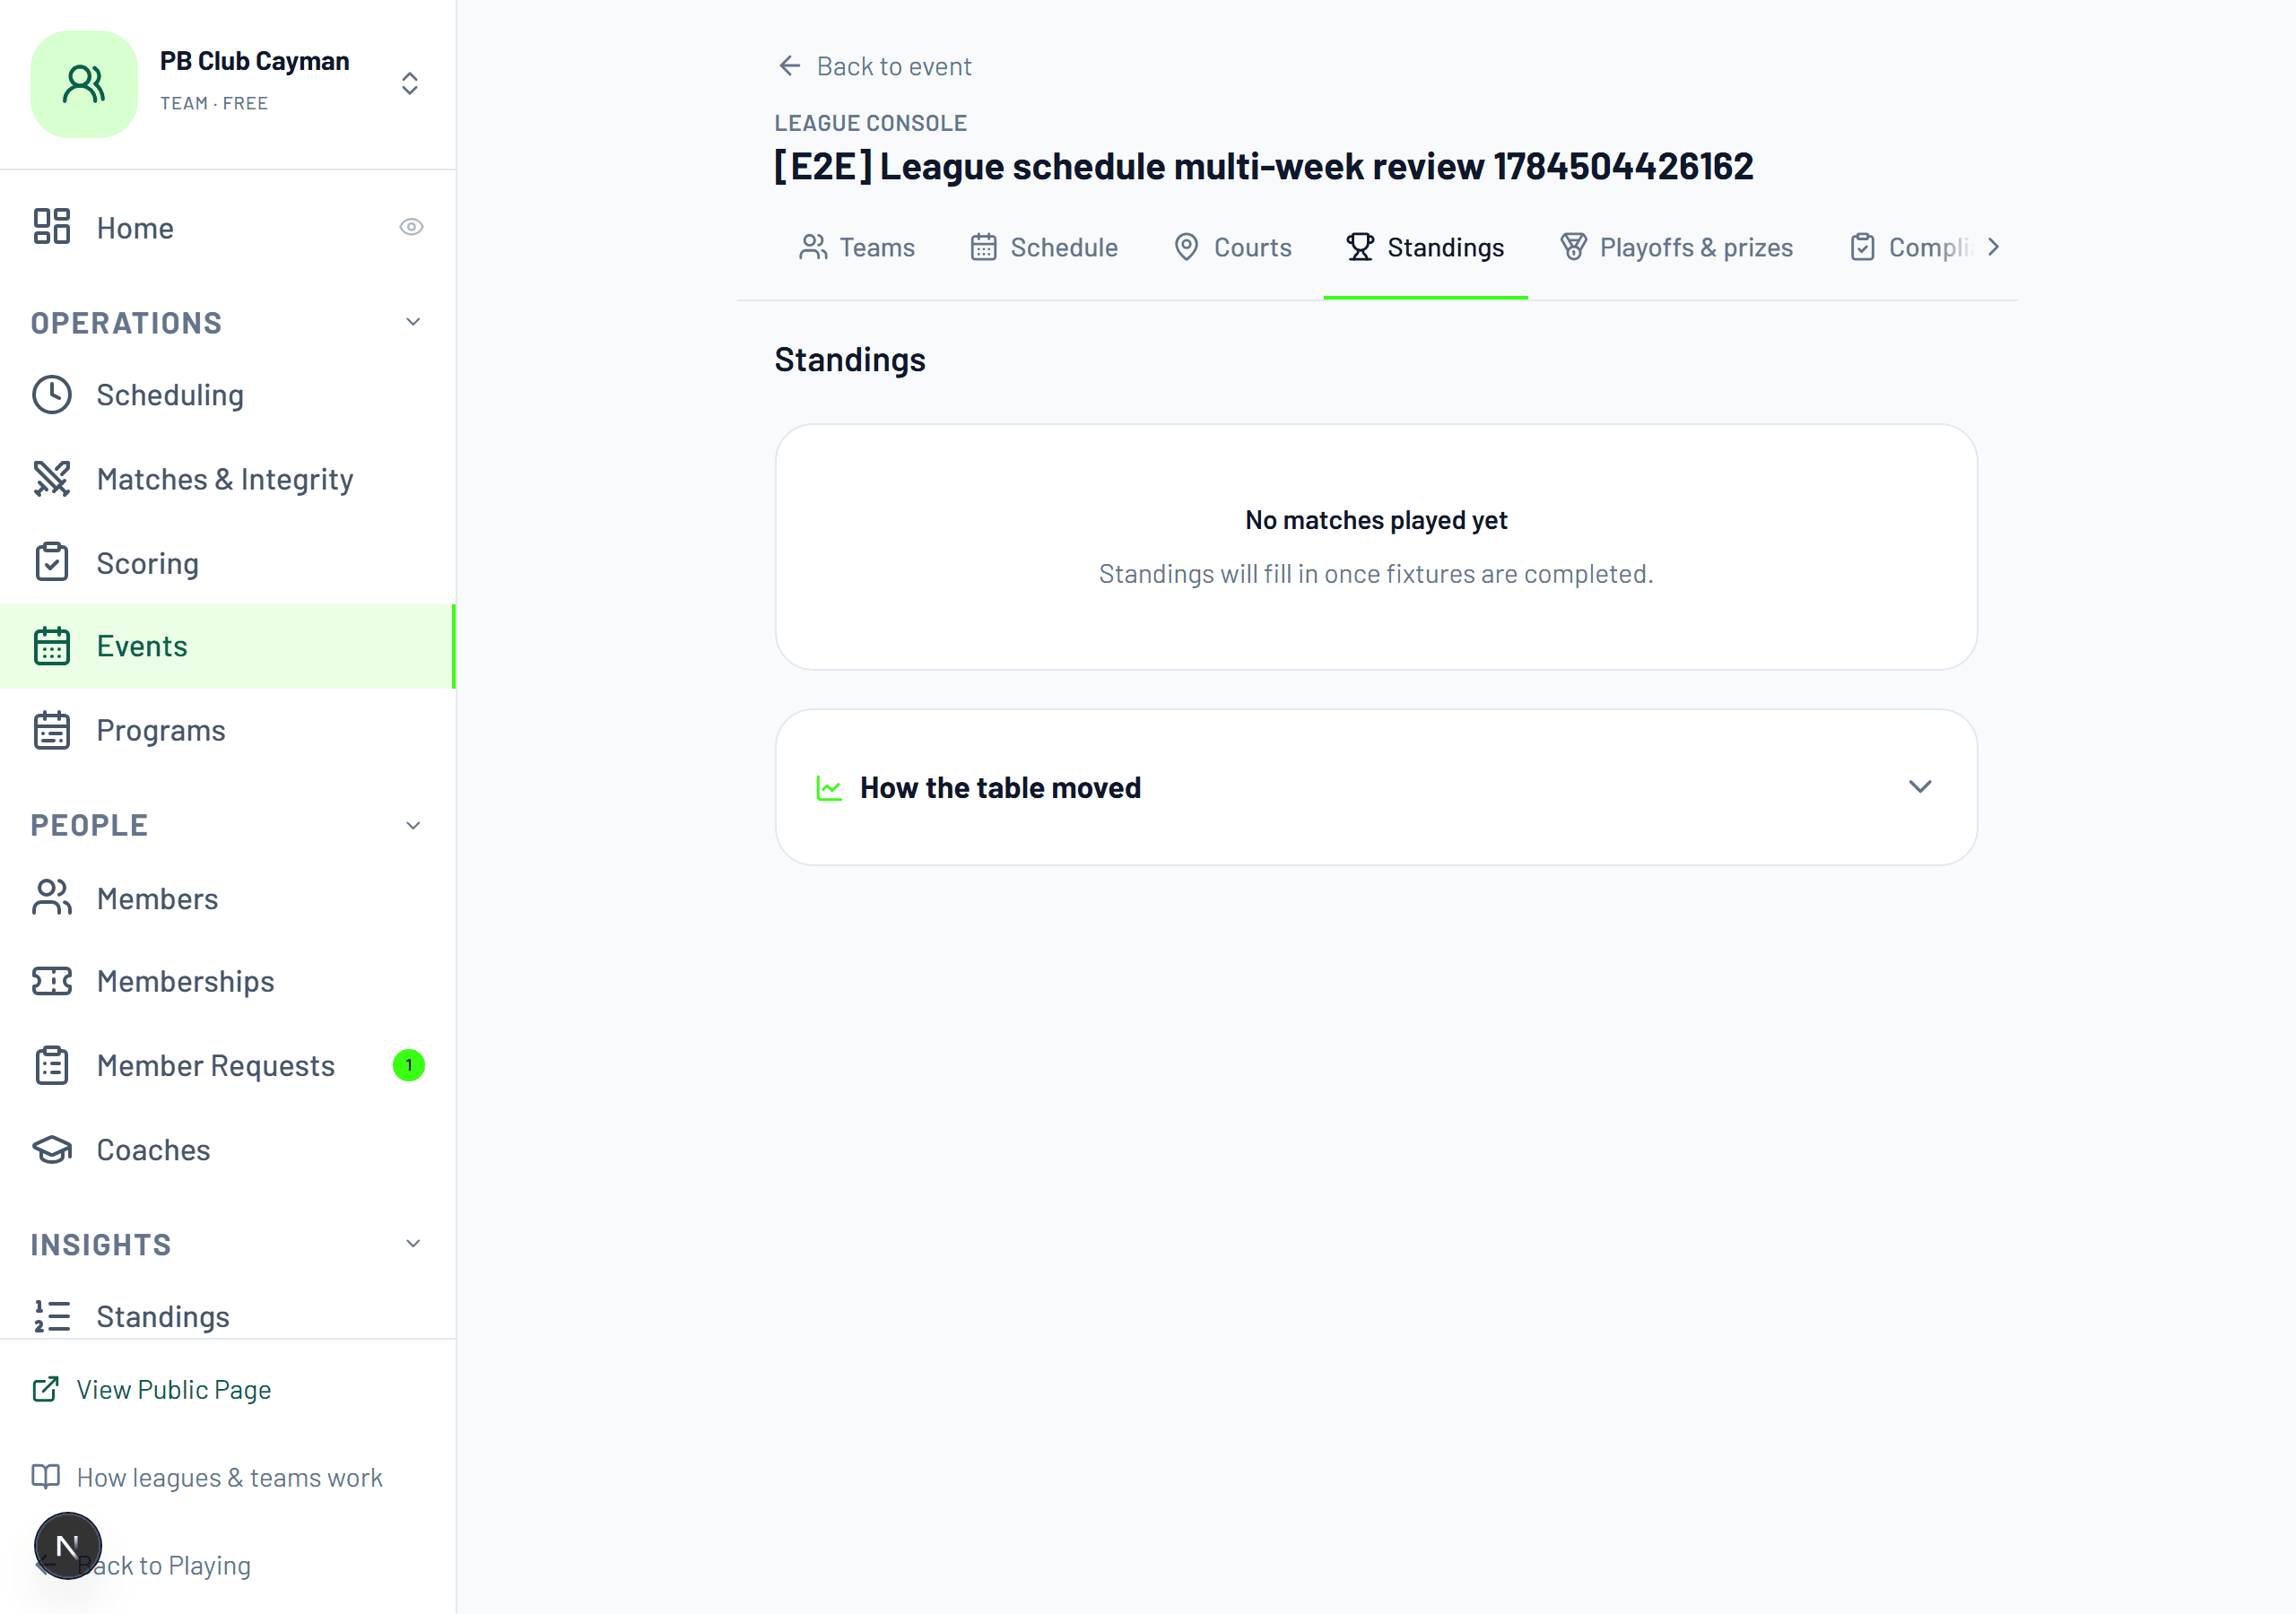Expand the How the table moved panel chevron
The width and height of the screenshot is (2296, 1614).
pos(1920,787)
